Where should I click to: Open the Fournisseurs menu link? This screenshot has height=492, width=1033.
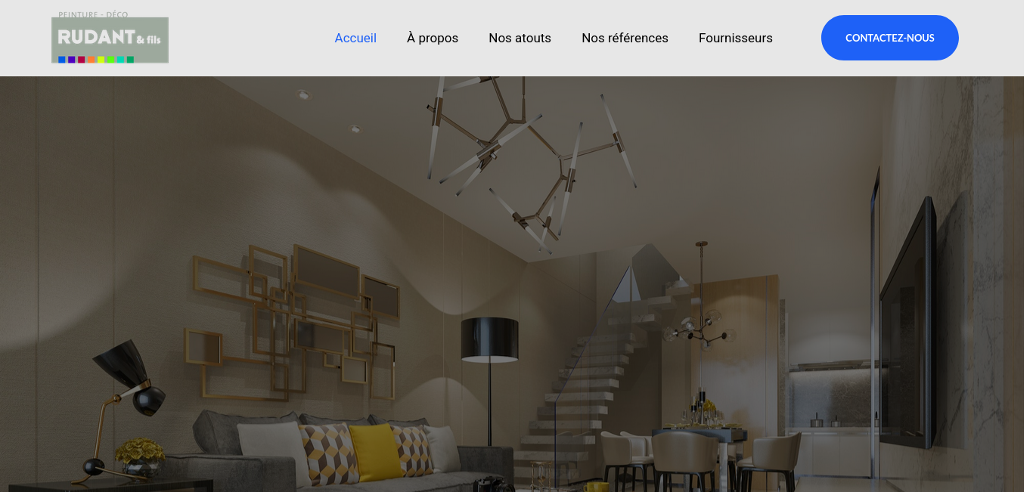[736, 38]
